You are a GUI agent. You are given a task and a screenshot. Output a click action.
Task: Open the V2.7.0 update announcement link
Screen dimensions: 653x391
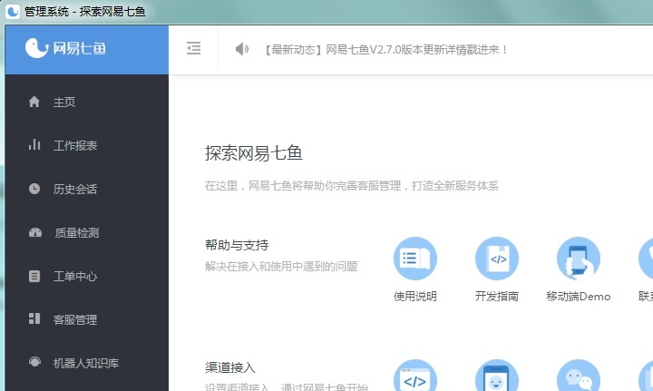tap(386, 50)
